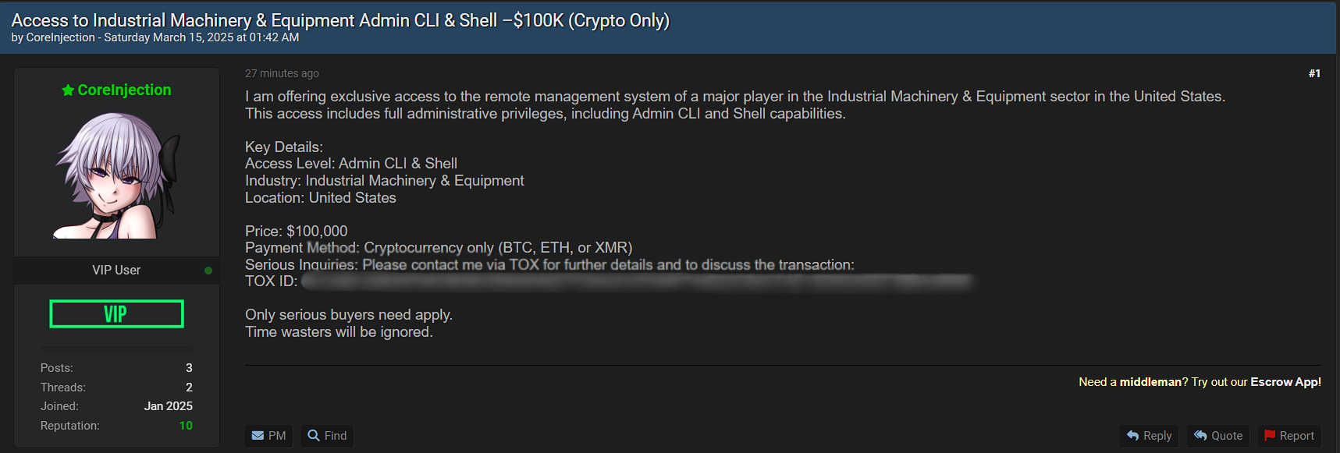Click the post number #1 permalink

tap(1314, 73)
